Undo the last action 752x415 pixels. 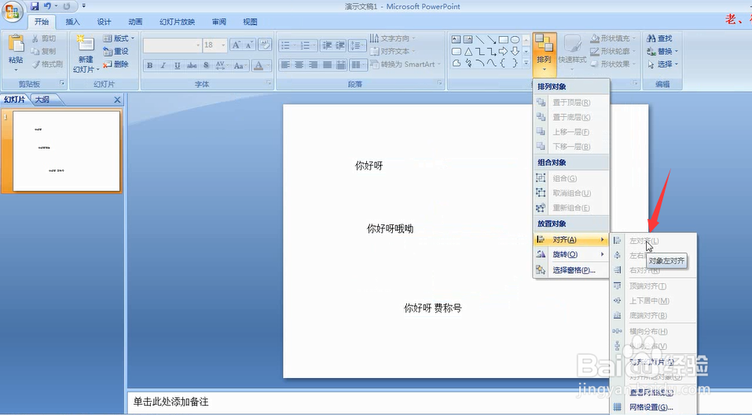[x=47, y=6]
